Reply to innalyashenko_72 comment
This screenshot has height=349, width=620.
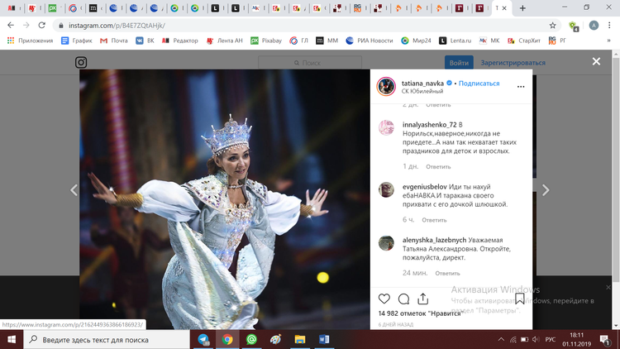tap(438, 166)
